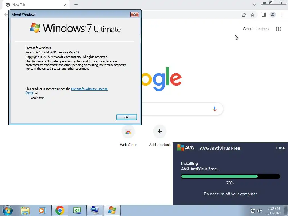
Task: Open clock showing 7:19 PM
Action: click(x=274, y=211)
